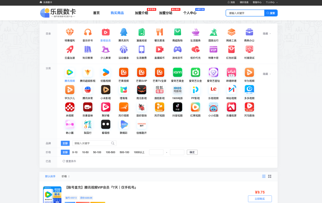Switch to grid view layout
The width and height of the screenshot is (322, 203).
[270, 176]
